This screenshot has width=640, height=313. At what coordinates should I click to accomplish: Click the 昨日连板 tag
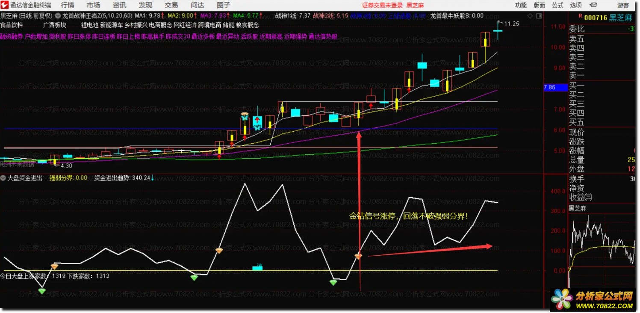103,37
